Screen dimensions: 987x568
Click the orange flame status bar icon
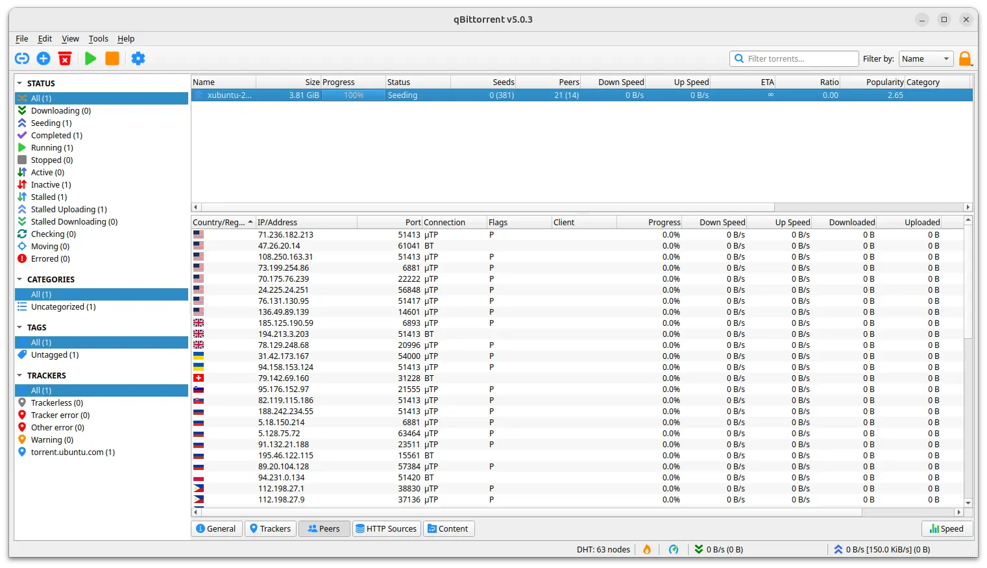647,549
